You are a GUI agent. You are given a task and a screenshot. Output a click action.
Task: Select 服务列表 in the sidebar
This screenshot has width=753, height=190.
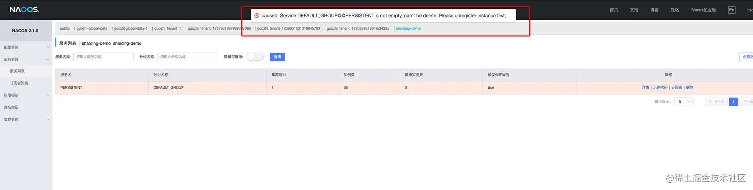click(x=17, y=71)
